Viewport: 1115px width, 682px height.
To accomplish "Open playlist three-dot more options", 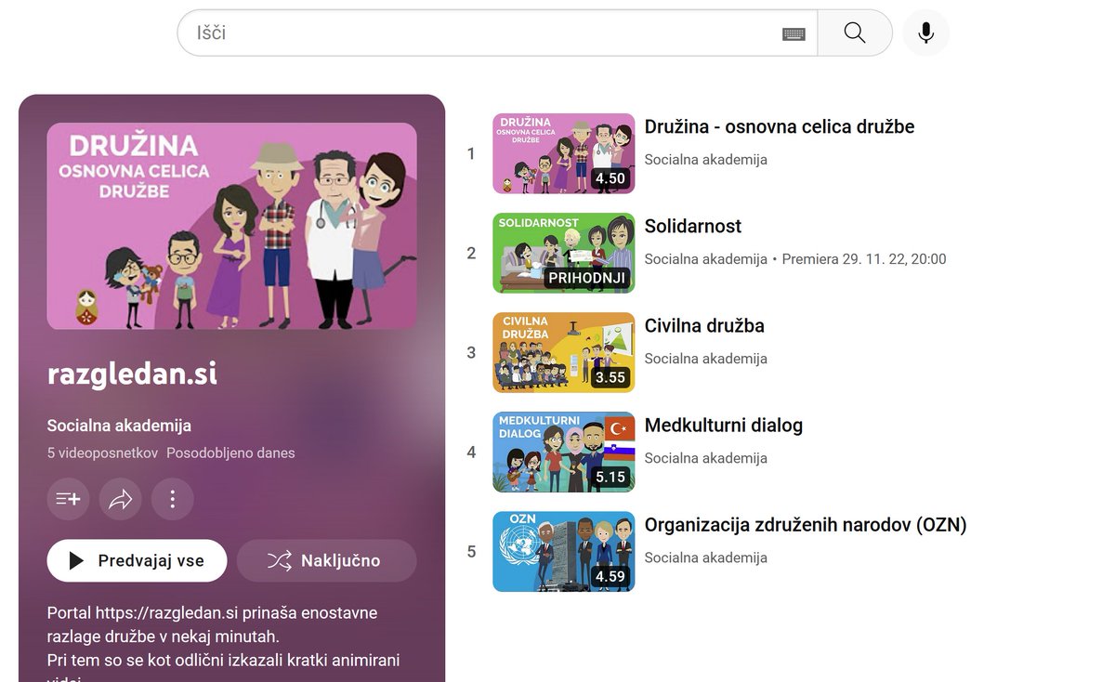I will point(172,499).
